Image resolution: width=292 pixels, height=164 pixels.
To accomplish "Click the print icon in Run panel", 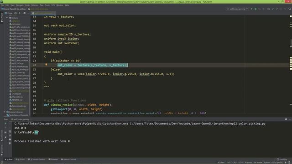I will coord(10,139).
